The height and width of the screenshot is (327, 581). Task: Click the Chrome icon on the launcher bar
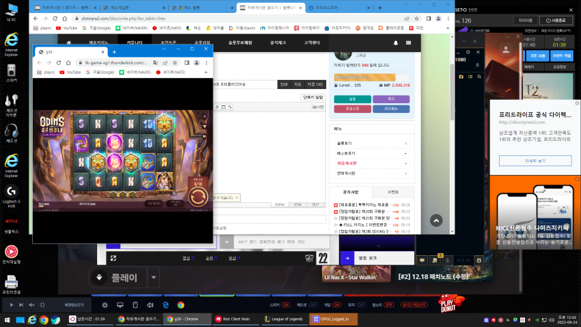181,304
